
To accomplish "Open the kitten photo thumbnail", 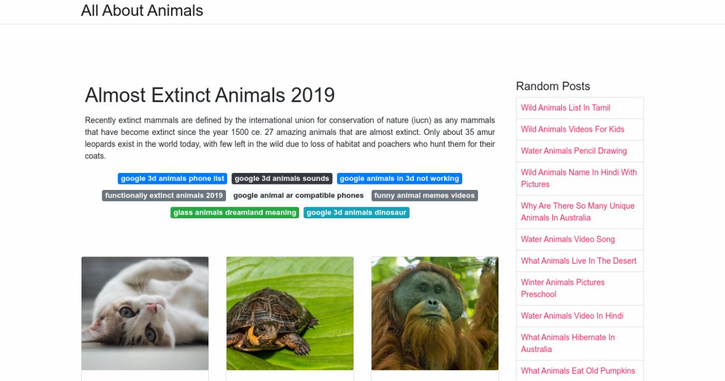I will coord(145,313).
